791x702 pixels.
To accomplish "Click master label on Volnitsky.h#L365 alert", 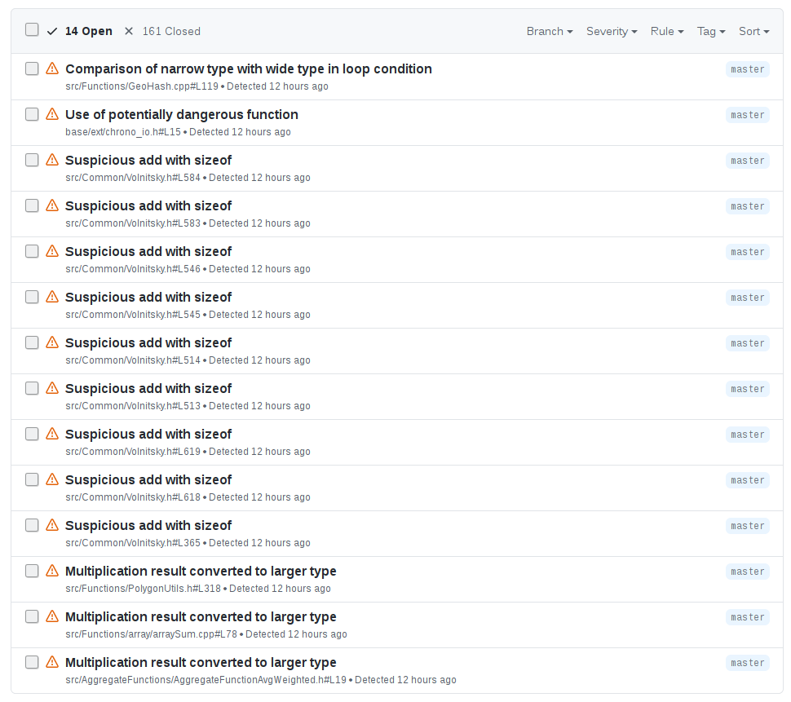I will point(748,526).
